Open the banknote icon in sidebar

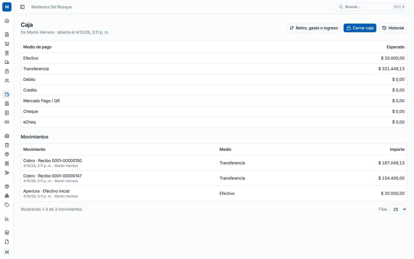click(7, 122)
